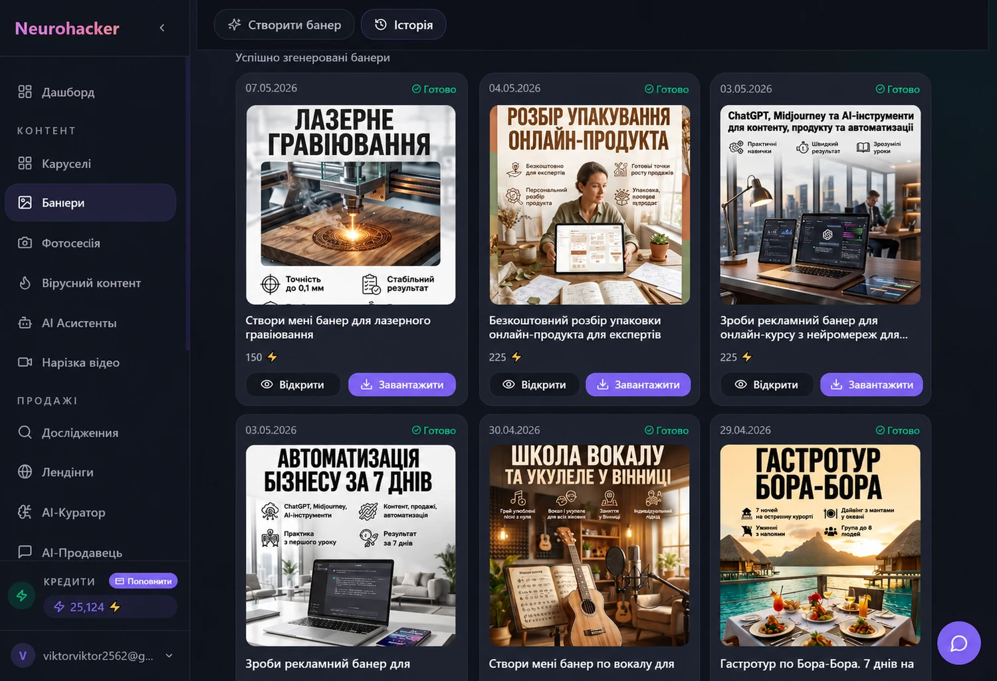Go to Вірусний контент page
Screen dimensions: 997x681
tap(90, 283)
